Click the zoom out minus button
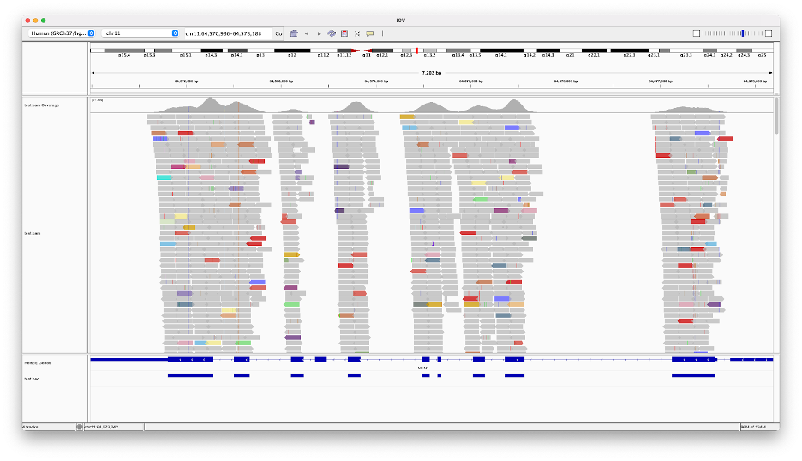 697,33
